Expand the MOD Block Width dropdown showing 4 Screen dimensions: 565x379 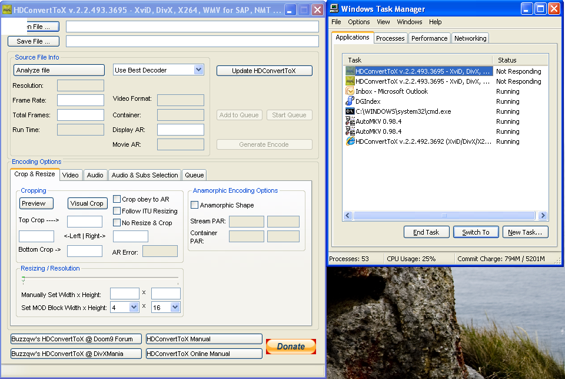[134, 307]
